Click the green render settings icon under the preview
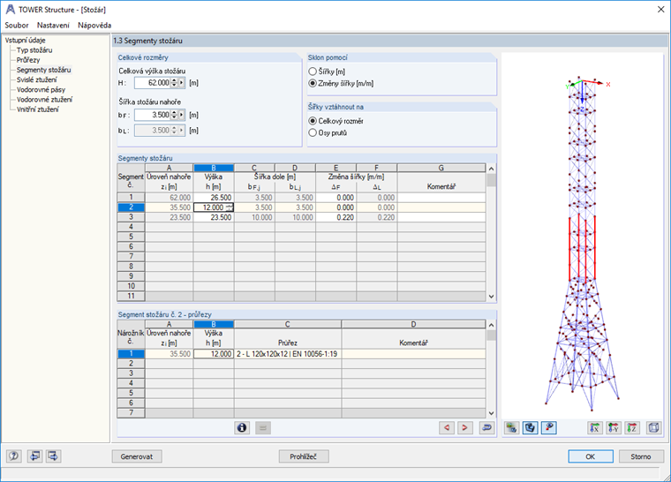This screenshot has width=671, height=482. 512,427
